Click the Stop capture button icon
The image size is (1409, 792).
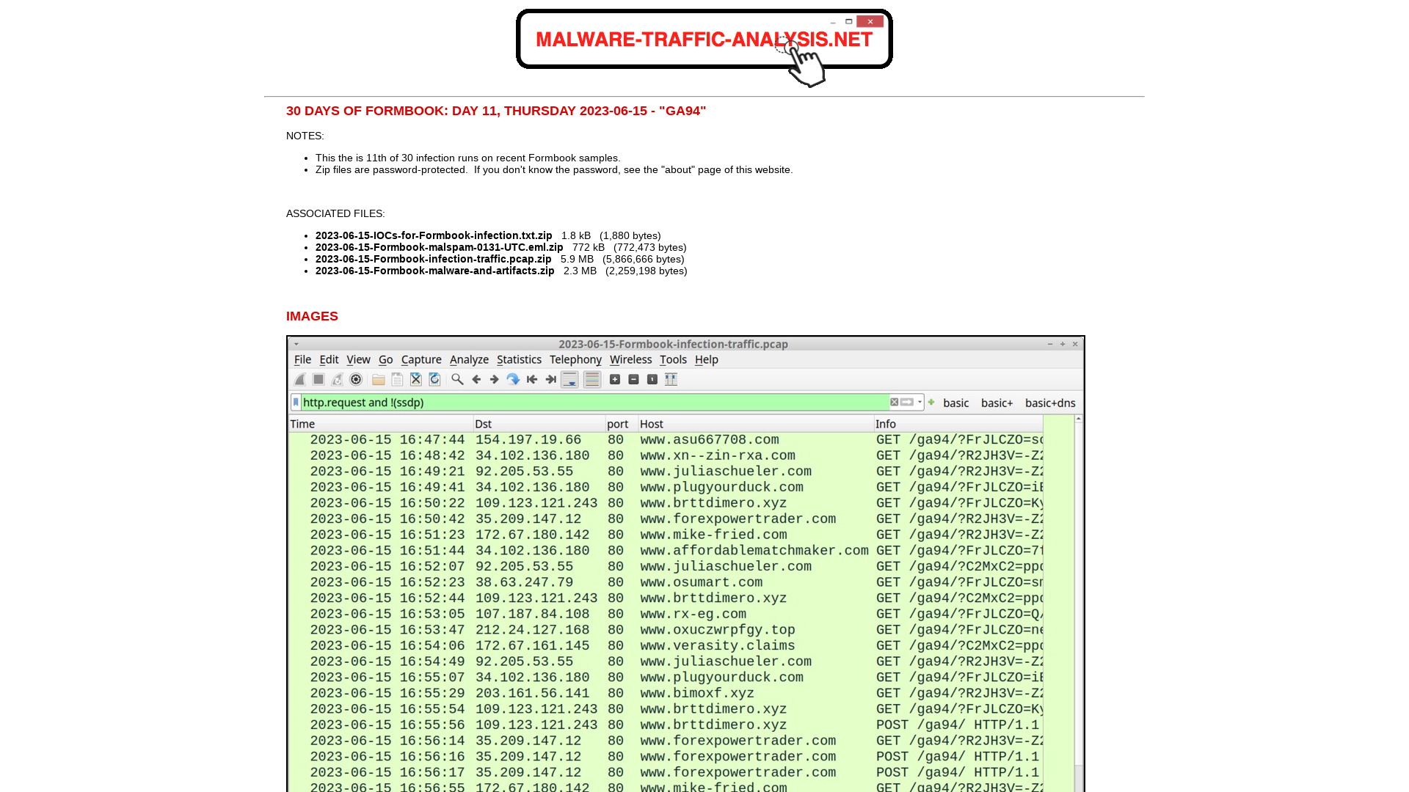click(318, 378)
